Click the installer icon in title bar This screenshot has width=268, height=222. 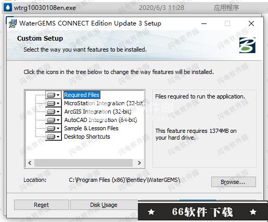tap(12, 23)
